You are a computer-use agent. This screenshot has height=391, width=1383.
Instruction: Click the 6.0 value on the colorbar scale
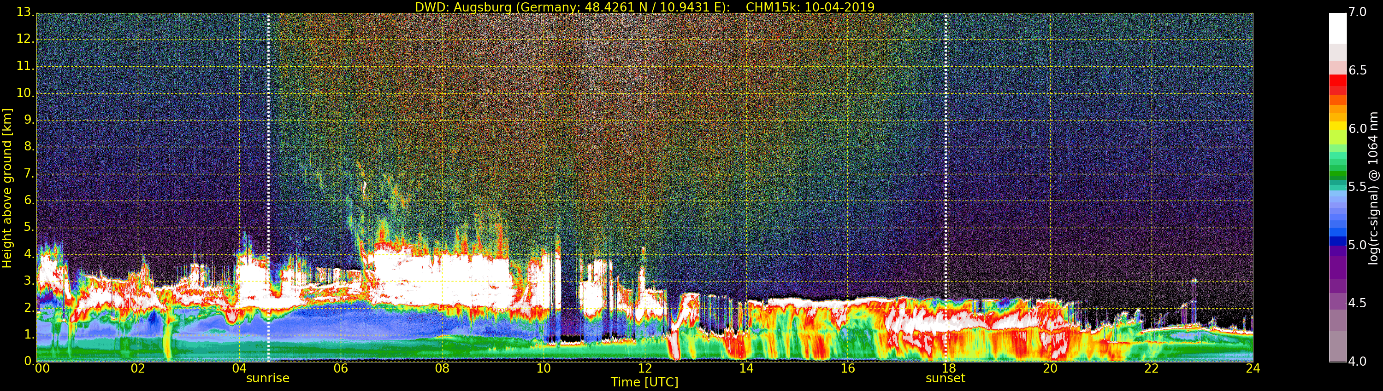(x=1358, y=128)
